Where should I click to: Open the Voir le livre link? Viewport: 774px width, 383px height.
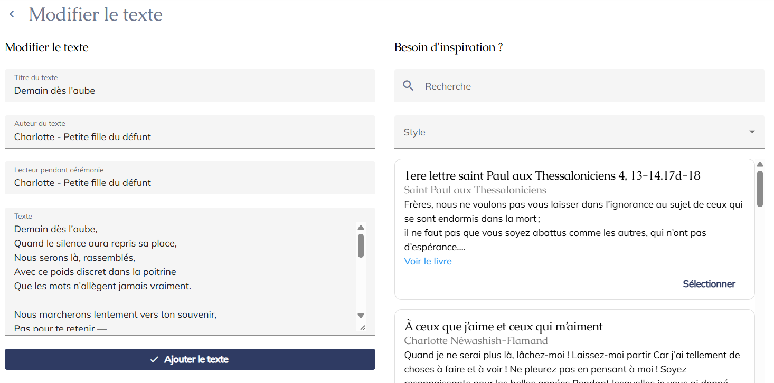click(428, 261)
